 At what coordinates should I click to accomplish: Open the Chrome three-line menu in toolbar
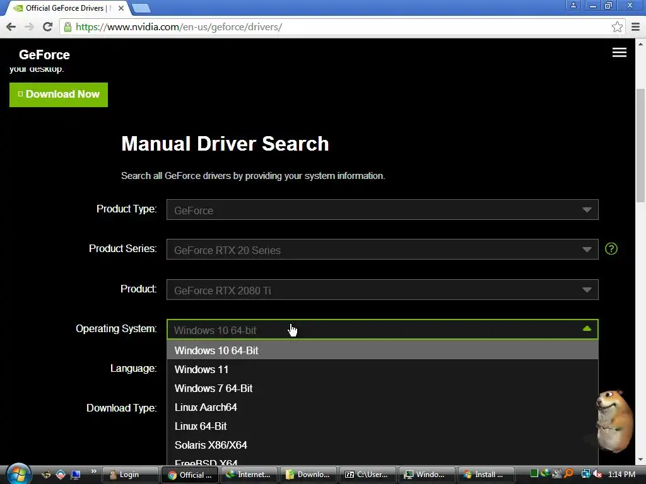(635, 26)
